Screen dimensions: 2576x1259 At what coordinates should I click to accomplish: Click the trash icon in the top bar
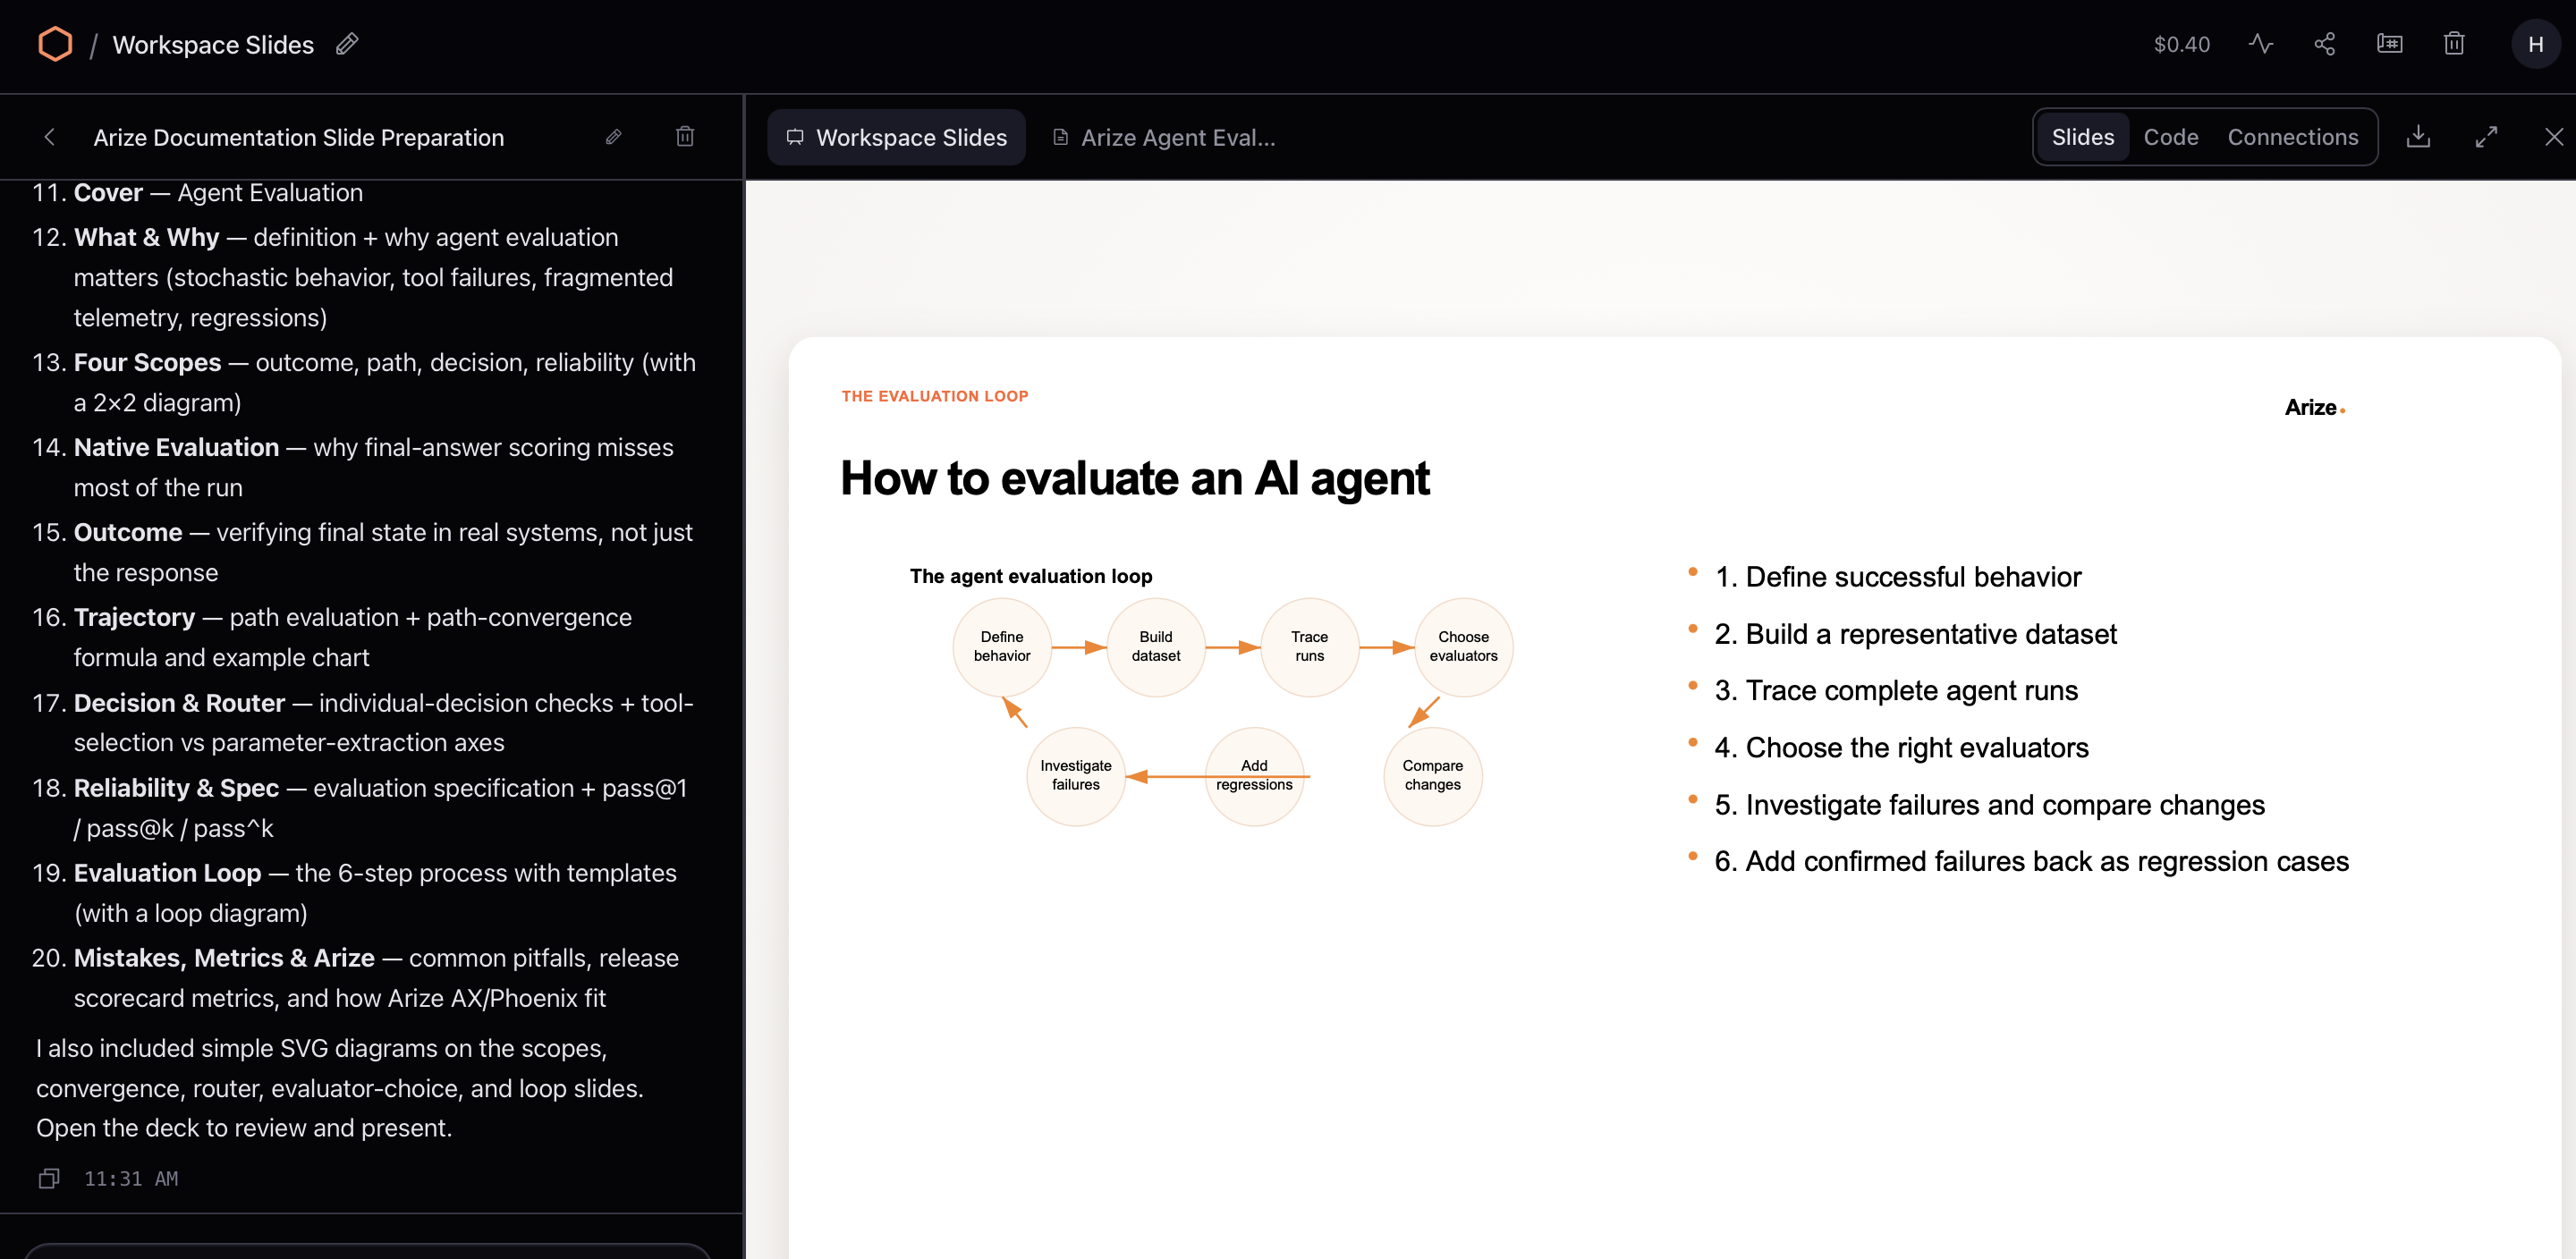tap(2454, 44)
